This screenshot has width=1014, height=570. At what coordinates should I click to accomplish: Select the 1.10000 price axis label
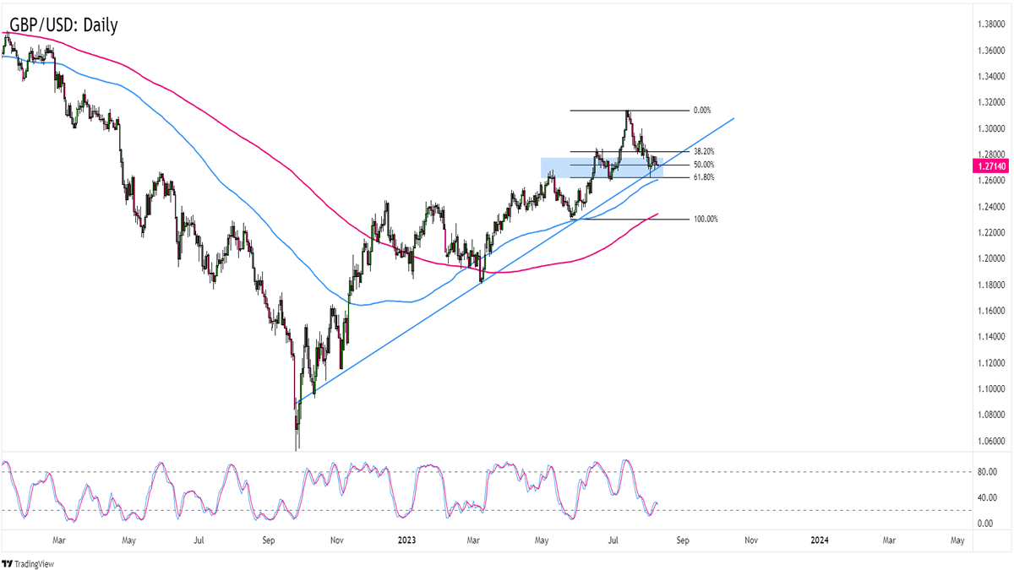(989, 389)
